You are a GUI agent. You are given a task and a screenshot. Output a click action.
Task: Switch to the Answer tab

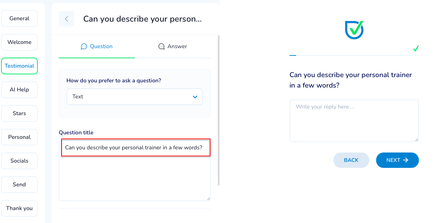[173, 46]
